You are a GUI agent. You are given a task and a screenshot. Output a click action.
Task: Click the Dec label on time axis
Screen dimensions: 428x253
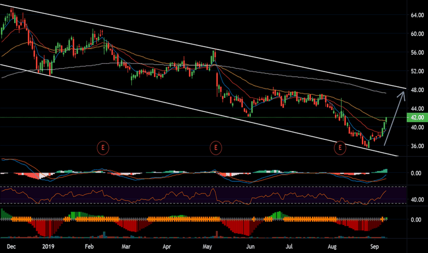coord(11,247)
